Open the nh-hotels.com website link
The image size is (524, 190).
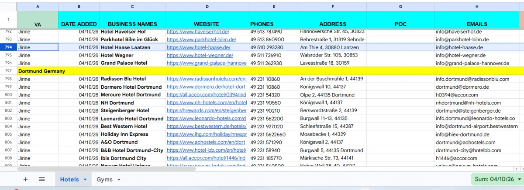pos(207,103)
